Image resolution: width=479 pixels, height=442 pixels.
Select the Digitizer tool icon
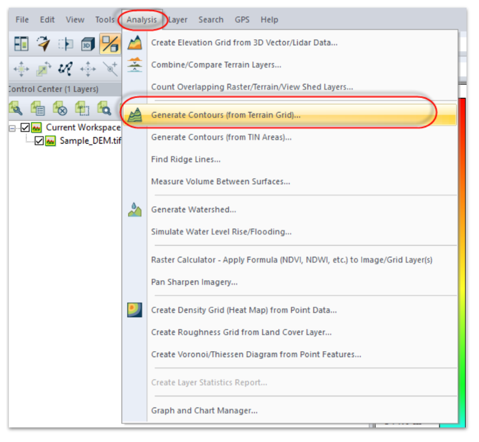tap(43, 43)
